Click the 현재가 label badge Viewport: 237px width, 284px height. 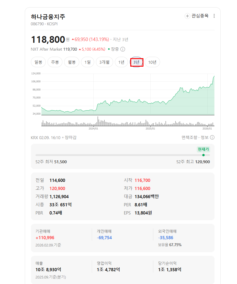(x=203, y=149)
